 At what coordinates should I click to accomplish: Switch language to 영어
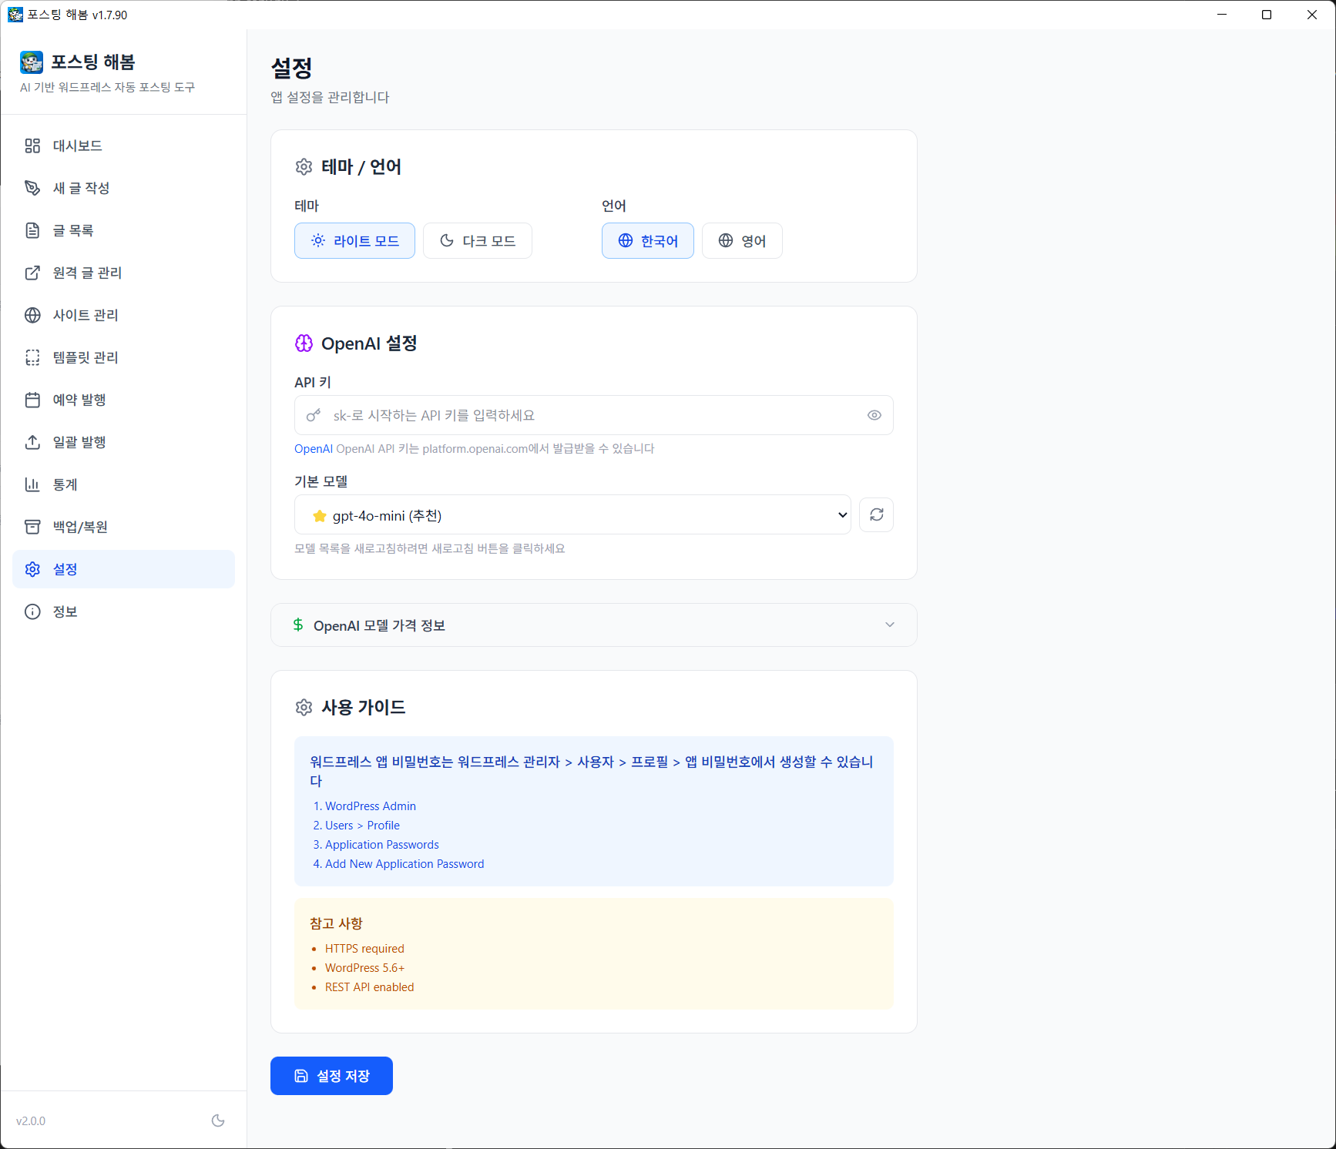(x=741, y=241)
